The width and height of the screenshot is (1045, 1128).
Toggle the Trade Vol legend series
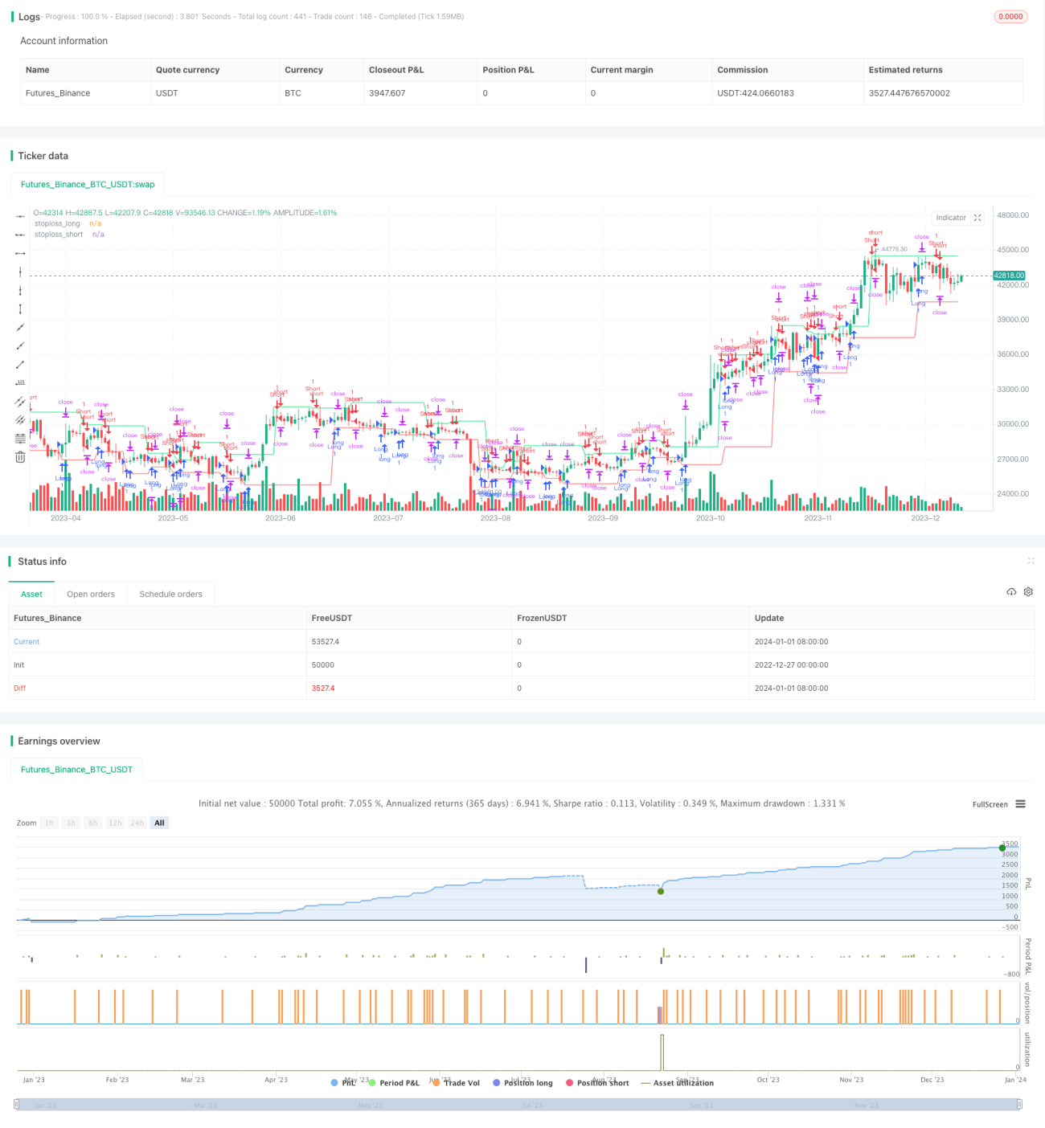[456, 1083]
